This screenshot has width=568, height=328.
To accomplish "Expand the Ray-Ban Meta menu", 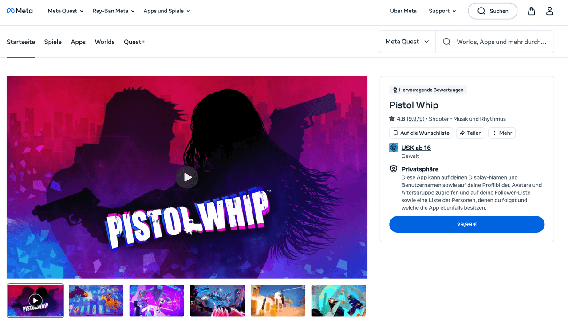I will coord(113,11).
